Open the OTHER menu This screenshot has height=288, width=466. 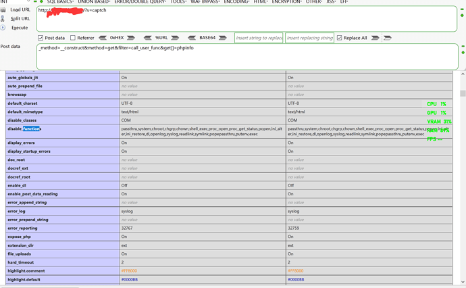[x=314, y=1]
